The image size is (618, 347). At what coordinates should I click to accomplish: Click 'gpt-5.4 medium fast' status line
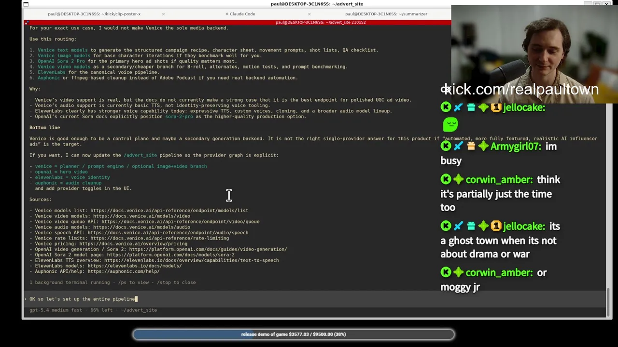click(x=93, y=310)
